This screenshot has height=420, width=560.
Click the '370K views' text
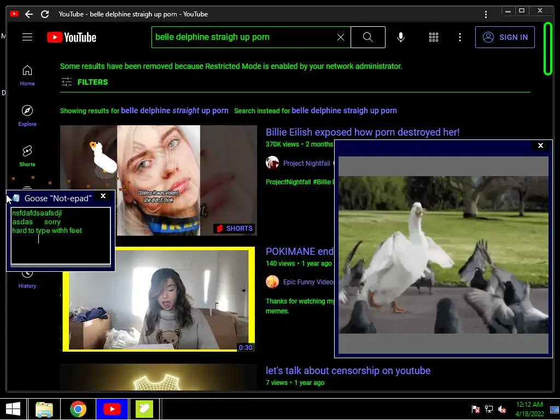(282, 144)
